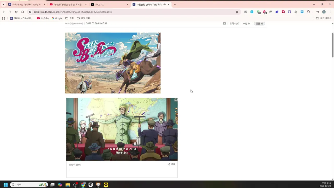Click the blue download extension icon

pyautogui.click(x=302, y=12)
